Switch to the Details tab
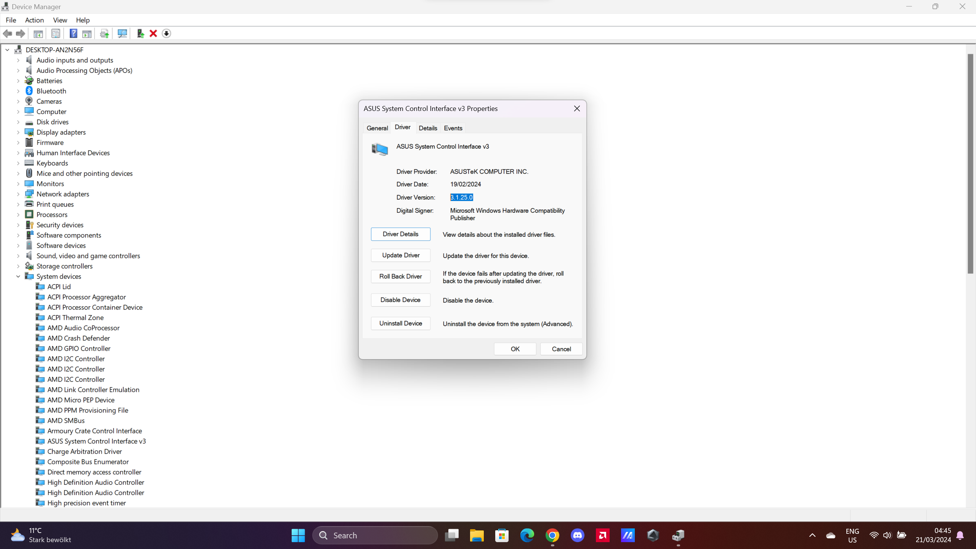Image resolution: width=976 pixels, height=549 pixels. 428,128
